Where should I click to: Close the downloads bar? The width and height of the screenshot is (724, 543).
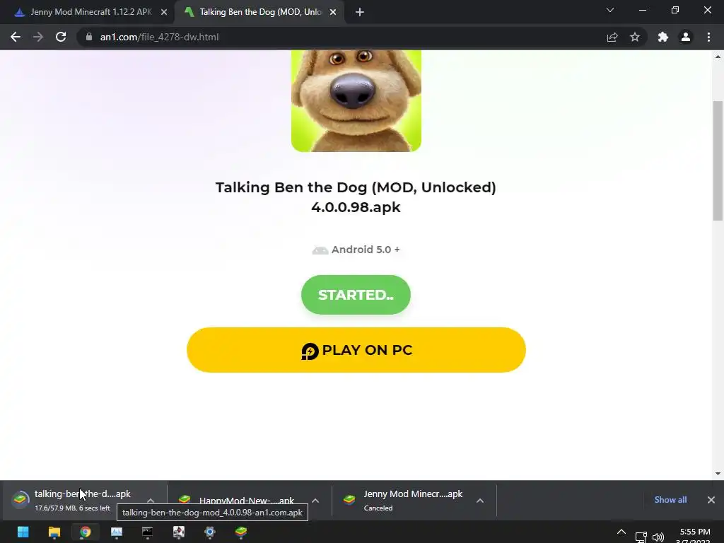click(x=711, y=500)
